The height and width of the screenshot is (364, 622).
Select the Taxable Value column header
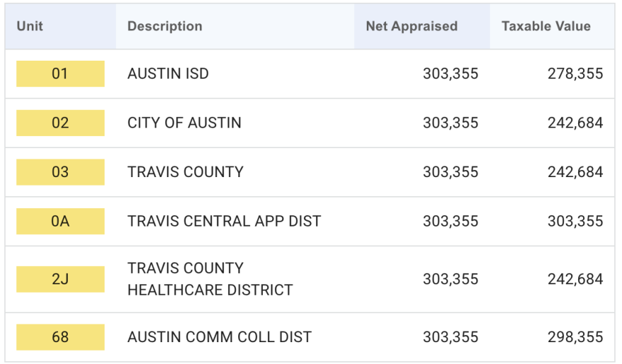[546, 26]
